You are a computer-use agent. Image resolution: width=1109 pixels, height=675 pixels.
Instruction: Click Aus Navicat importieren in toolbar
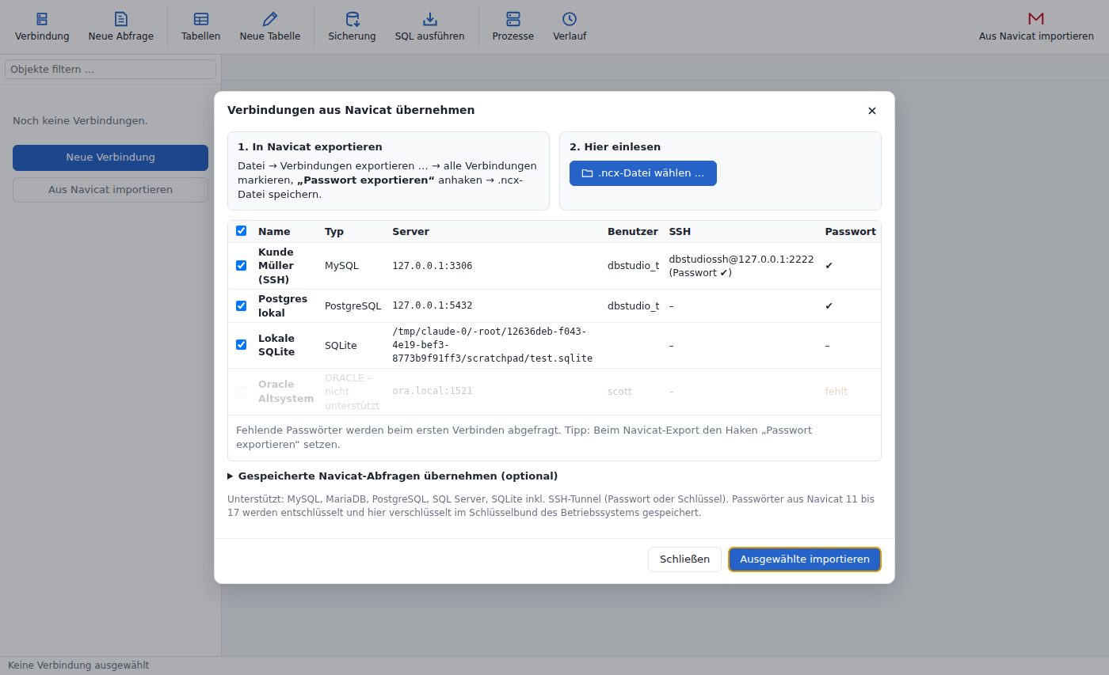(1036, 27)
